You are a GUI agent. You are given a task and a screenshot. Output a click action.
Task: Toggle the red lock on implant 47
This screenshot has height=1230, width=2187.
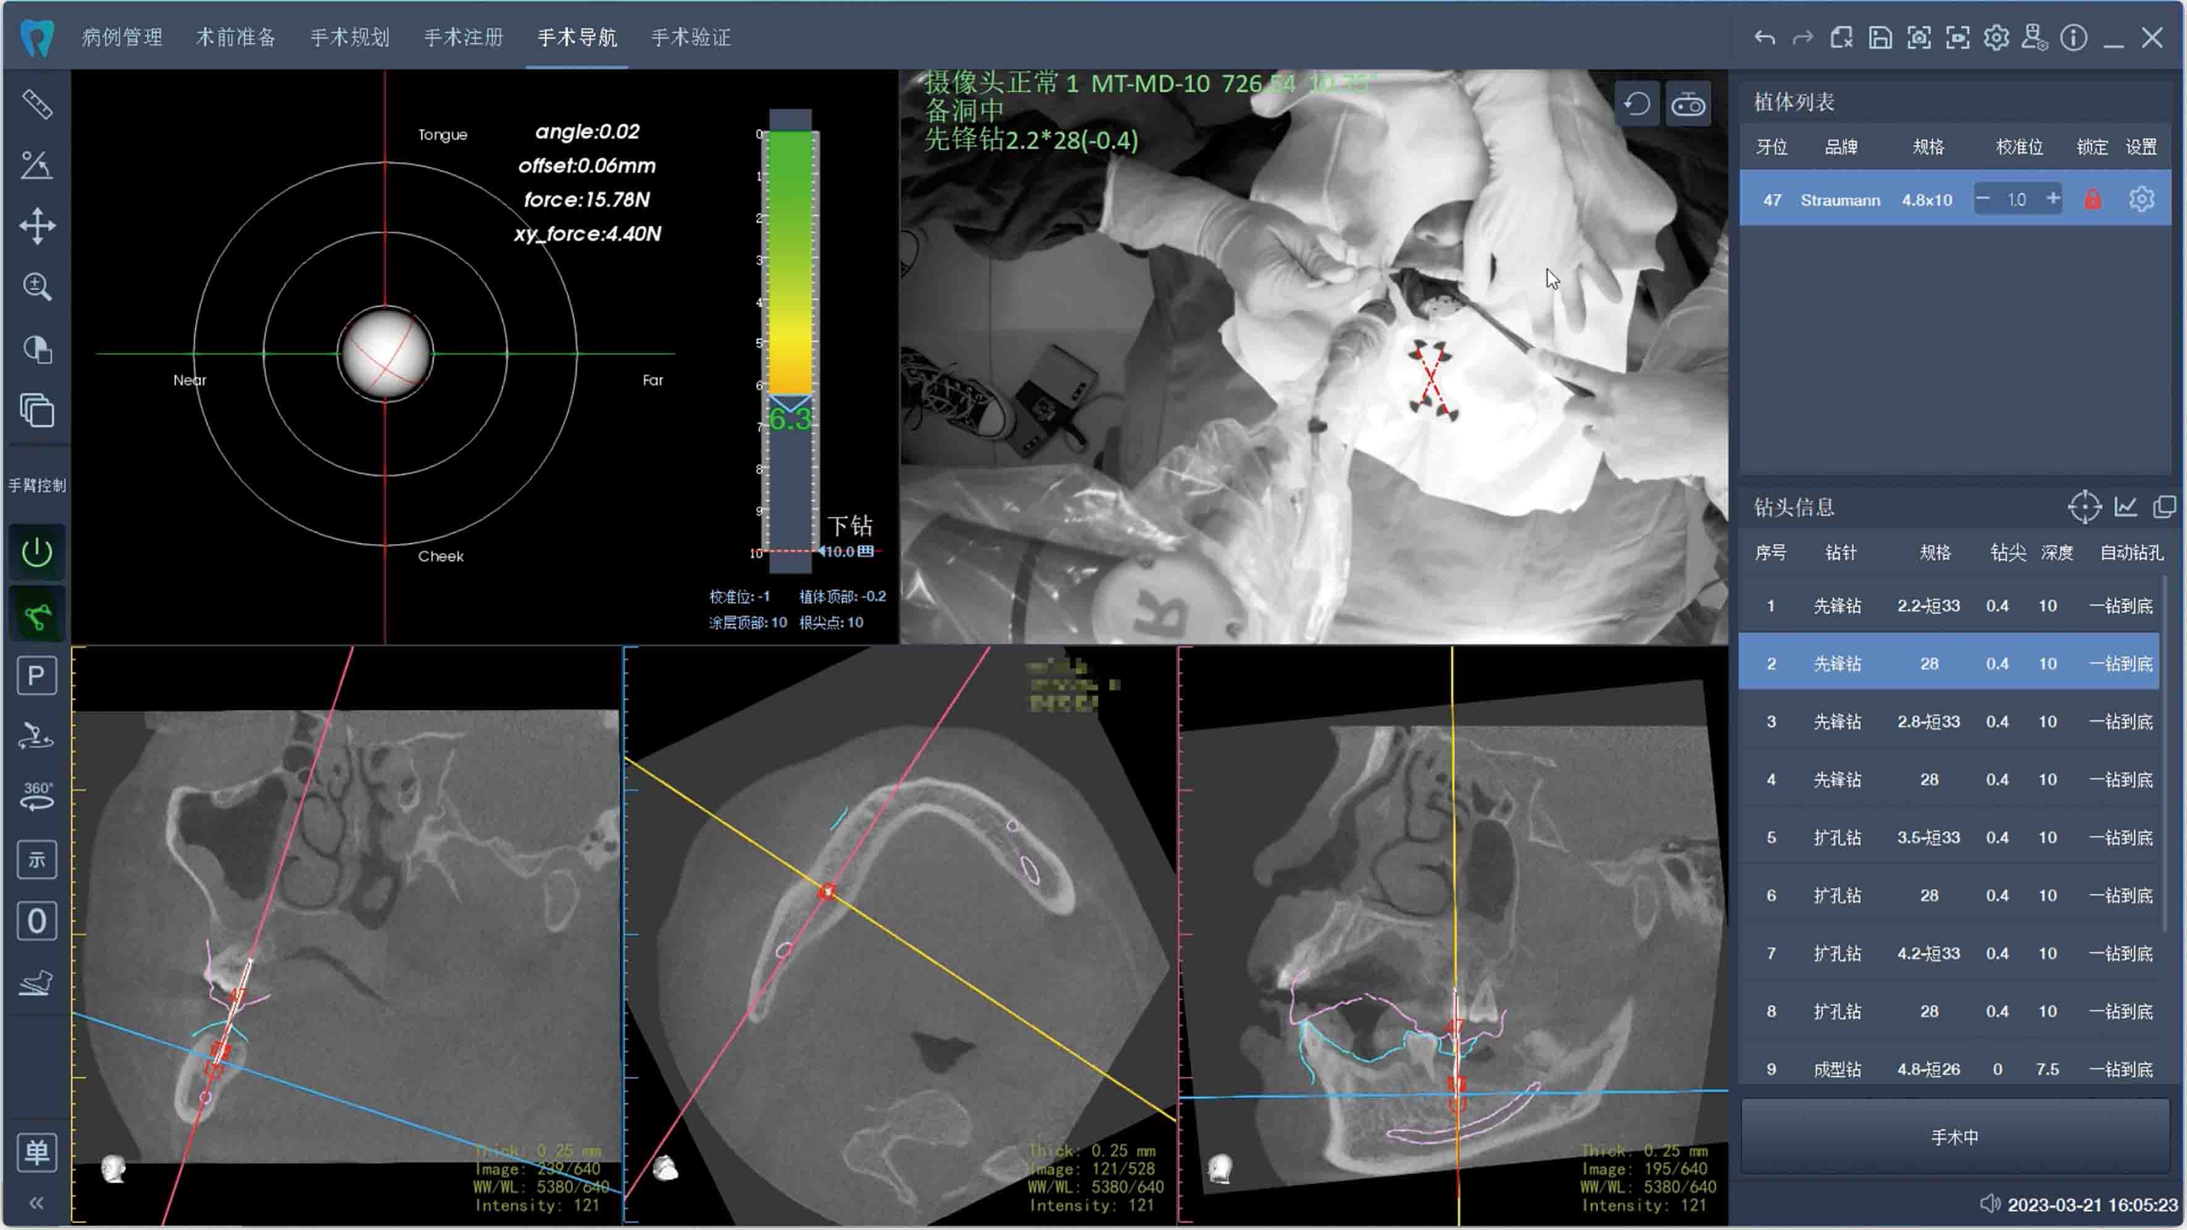(2093, 199)
